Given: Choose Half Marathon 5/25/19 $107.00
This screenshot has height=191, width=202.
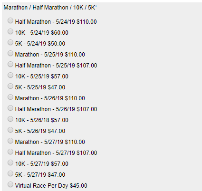Looking at the screenshot, I should coord(10,64).
